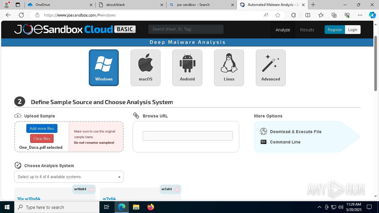Launch Firefox from taskbar
Viewport: 379px width, 213px height.
point(150,207)
